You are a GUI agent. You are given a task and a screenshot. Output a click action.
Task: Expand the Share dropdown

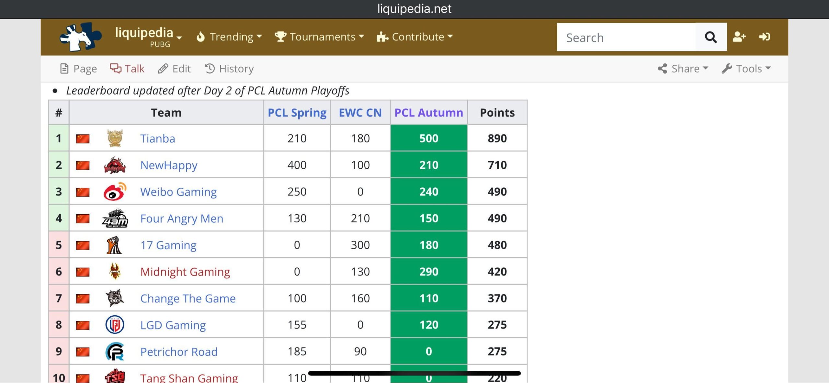(x=683, y=69)
